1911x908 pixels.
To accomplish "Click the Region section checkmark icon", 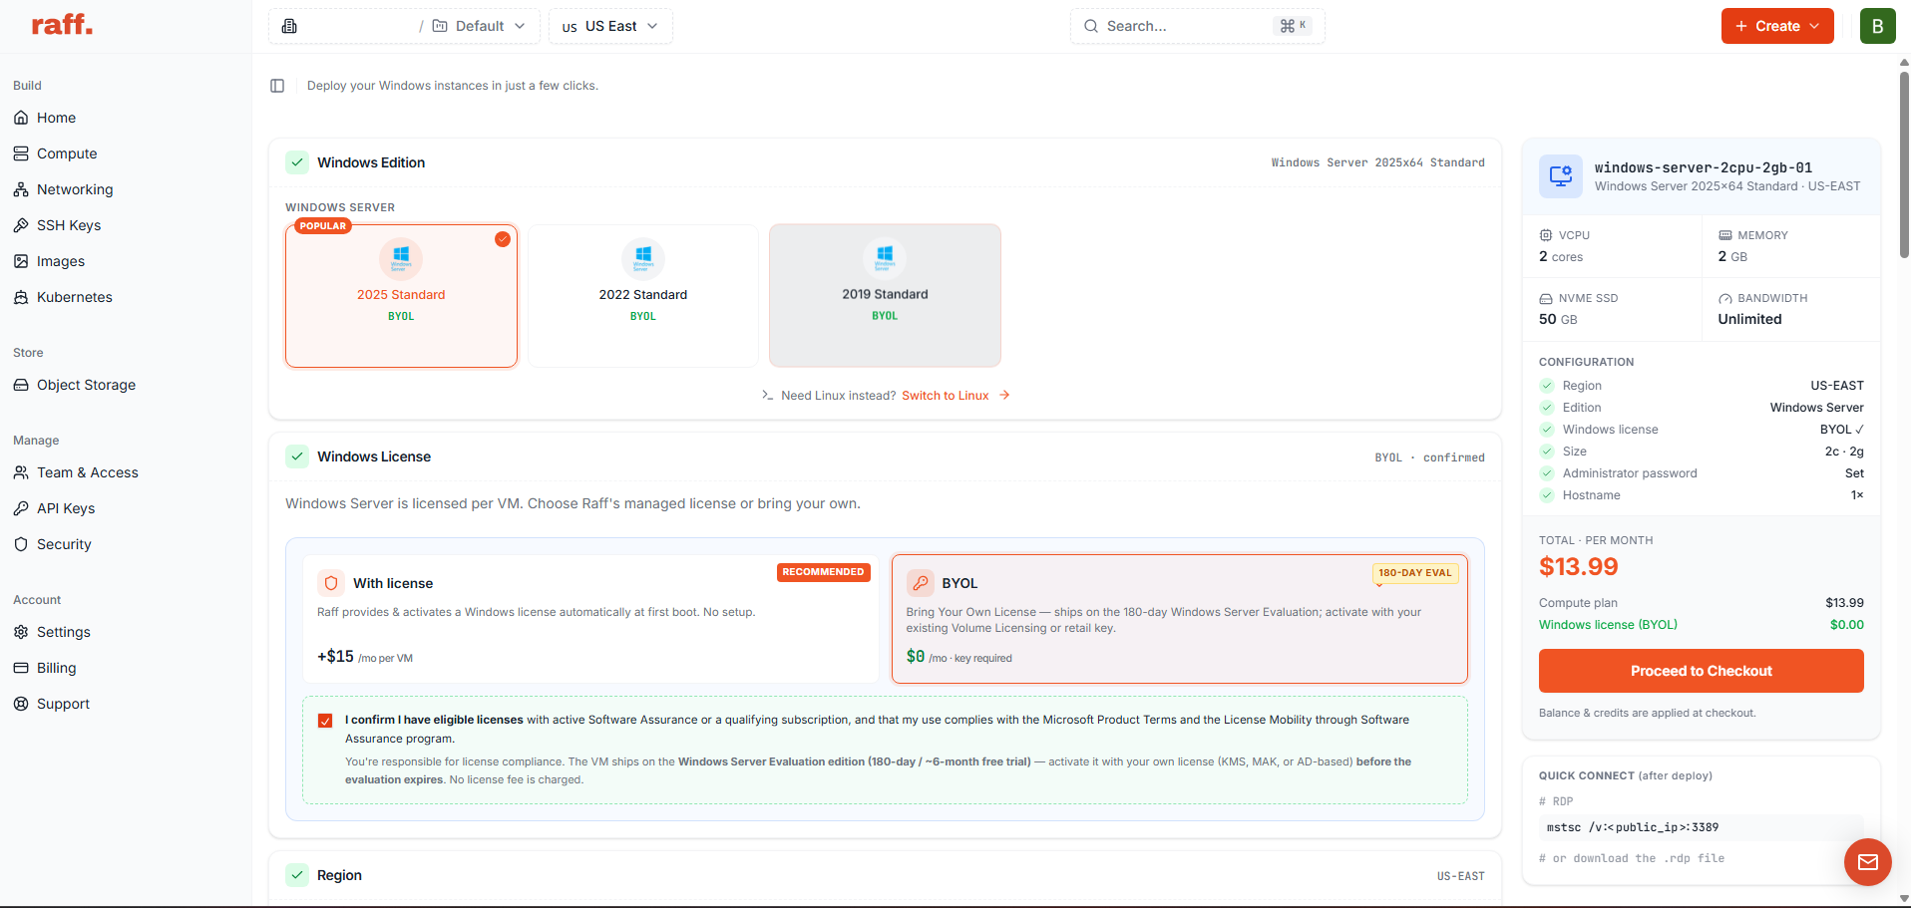I will (297, 875).
